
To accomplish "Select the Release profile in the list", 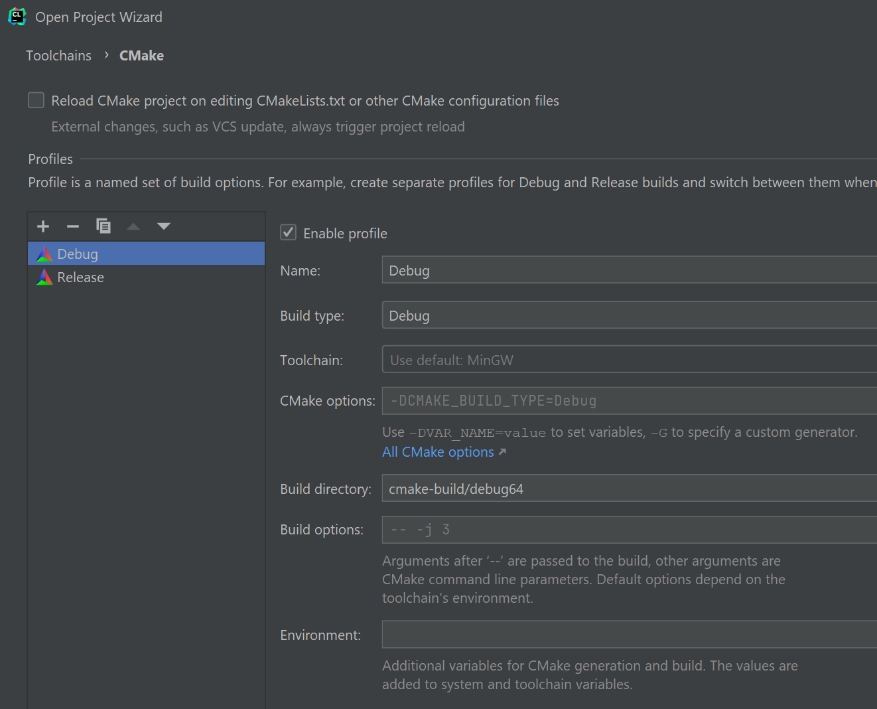I will 146,277.
